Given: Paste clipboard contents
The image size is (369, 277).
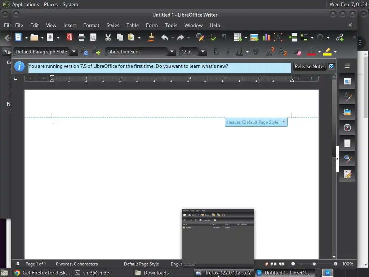Looking at the screenshot, I should click(131, 37).
